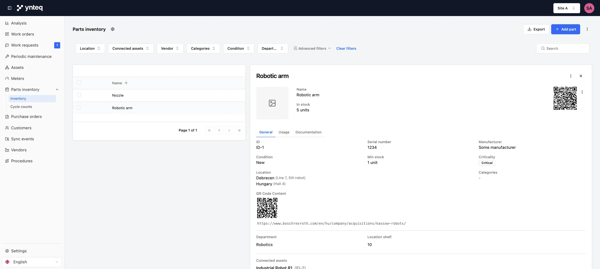Toggle the sidebar collapse icon

[x=9, y=8]
